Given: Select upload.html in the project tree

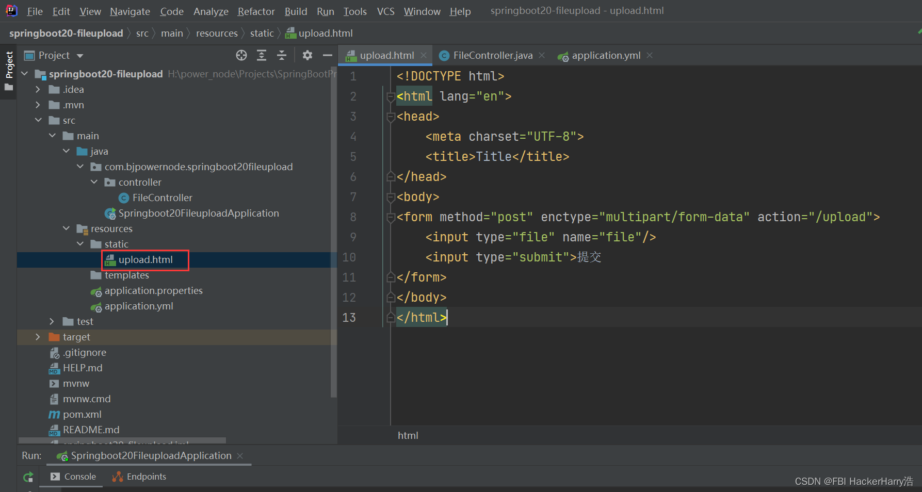Looking at the screenshot, I should tap(176, 259).
